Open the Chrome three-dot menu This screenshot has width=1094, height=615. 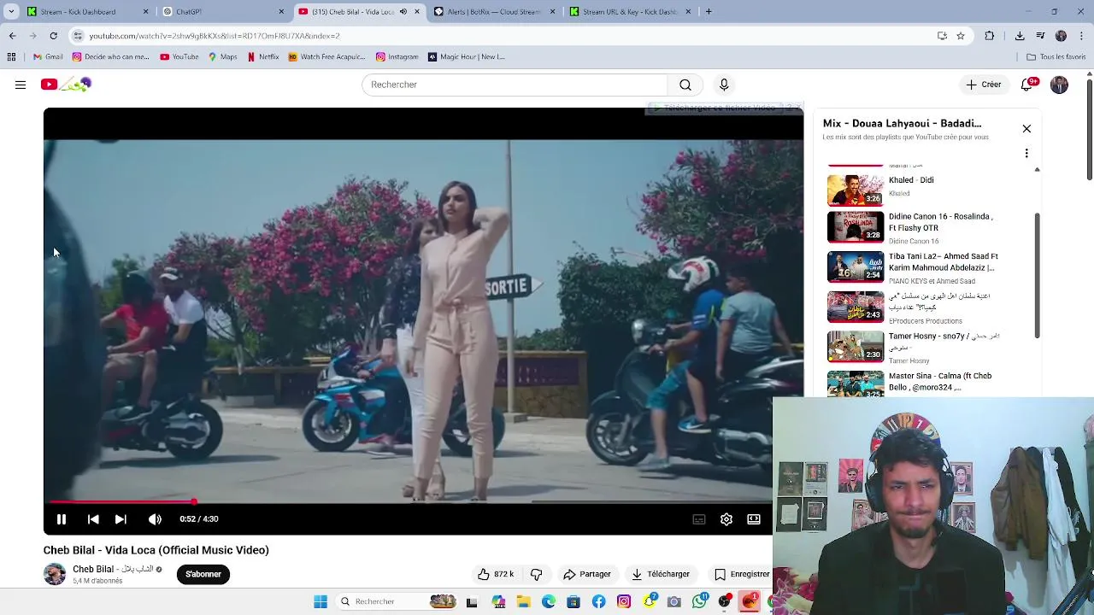pyautogui.click(x=1081, y=36)
